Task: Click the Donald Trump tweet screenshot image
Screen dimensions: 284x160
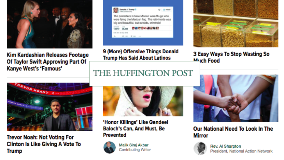Action: pos(143,23)
